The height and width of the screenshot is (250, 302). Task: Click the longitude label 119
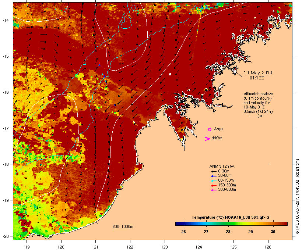click(27, 247)
